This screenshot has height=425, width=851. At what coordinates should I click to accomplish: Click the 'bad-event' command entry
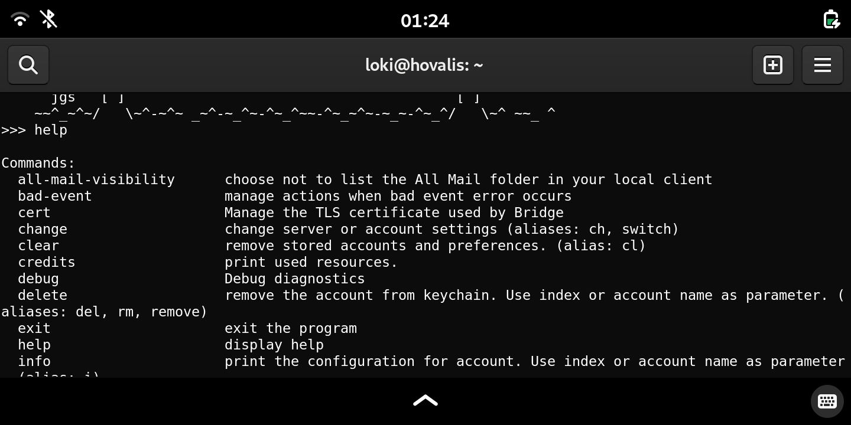click(55, 196)
